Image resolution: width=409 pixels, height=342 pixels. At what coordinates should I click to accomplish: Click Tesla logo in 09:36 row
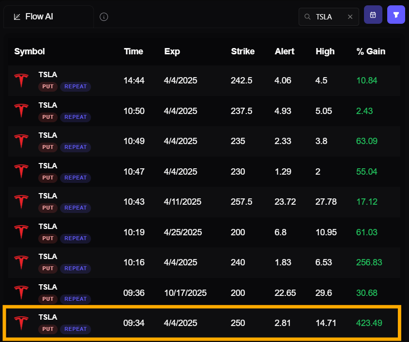point(21,293)
